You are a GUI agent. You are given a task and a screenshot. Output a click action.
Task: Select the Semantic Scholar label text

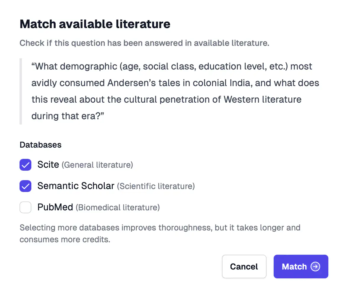point(76,186)
